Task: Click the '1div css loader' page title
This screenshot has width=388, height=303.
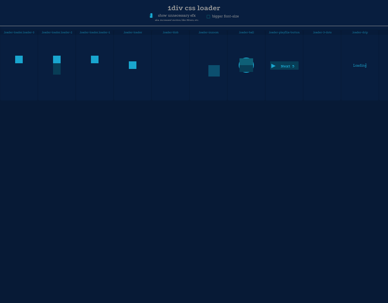Action: coord(194,8)
